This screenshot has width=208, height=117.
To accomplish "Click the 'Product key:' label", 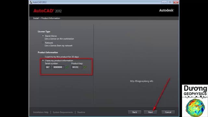I will click(77, 63).
